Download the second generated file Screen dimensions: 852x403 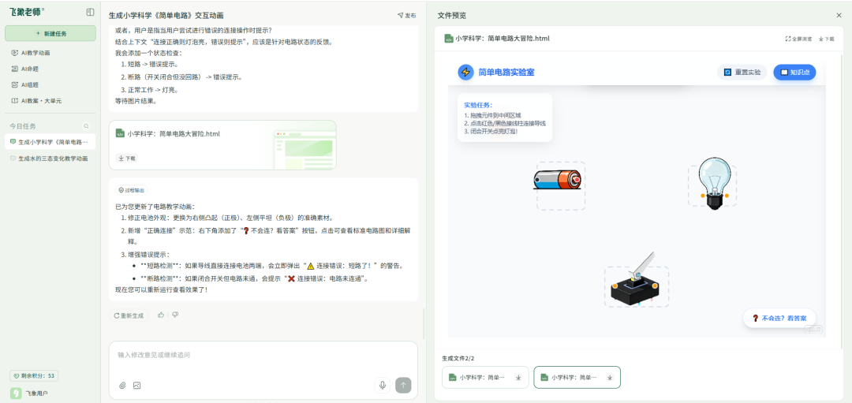(610, 378)
